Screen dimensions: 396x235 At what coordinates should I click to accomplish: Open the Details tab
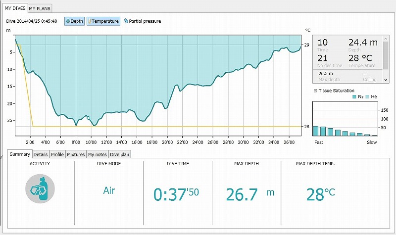pos(41,154)
